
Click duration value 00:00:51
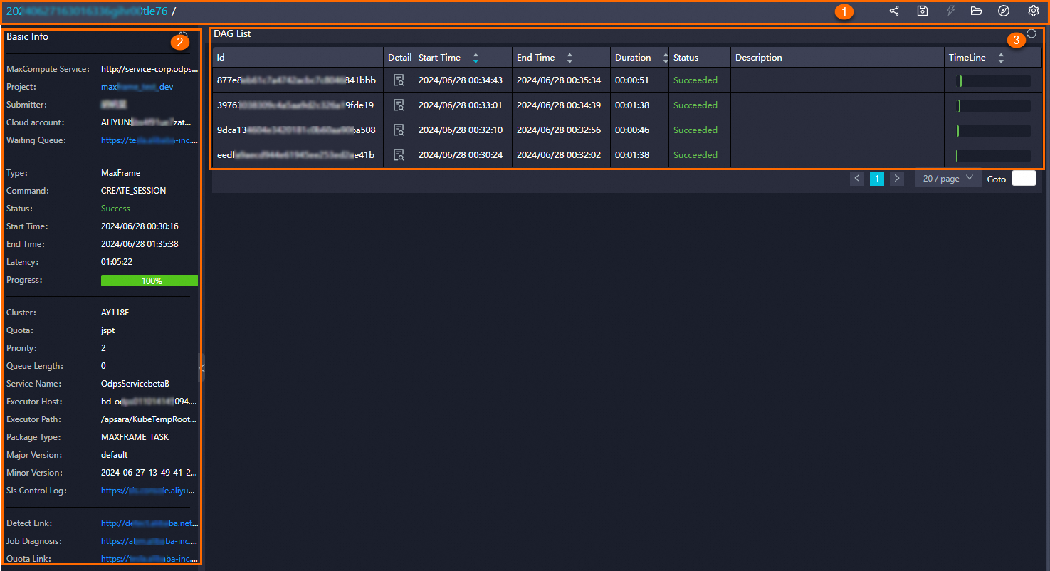coord(631,80)
